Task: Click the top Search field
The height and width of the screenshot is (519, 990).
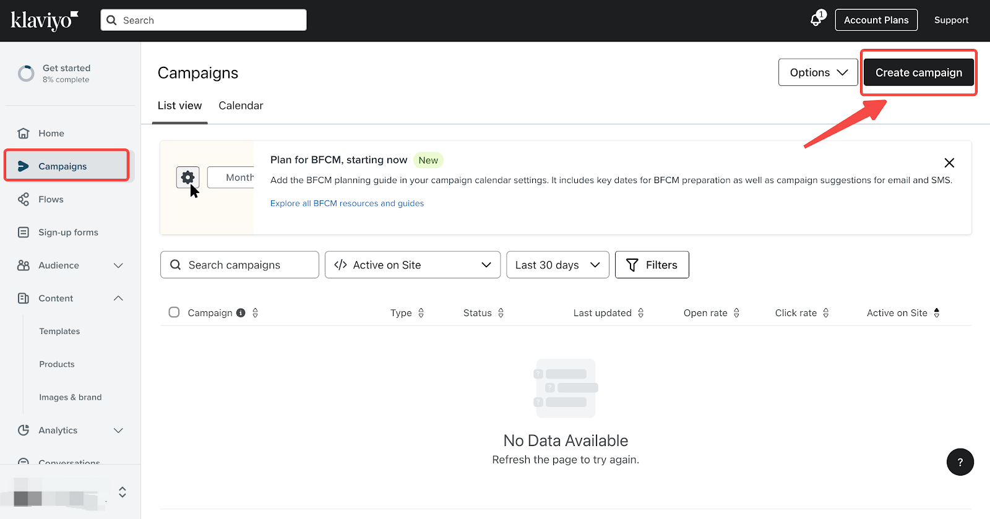Action: [x=204, y=20]
